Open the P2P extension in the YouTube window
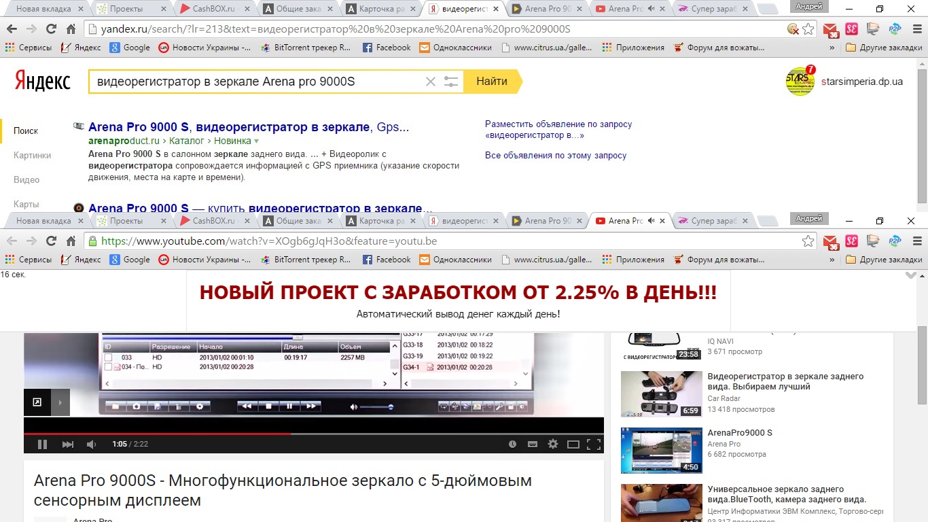 click(x=895, y=241)
